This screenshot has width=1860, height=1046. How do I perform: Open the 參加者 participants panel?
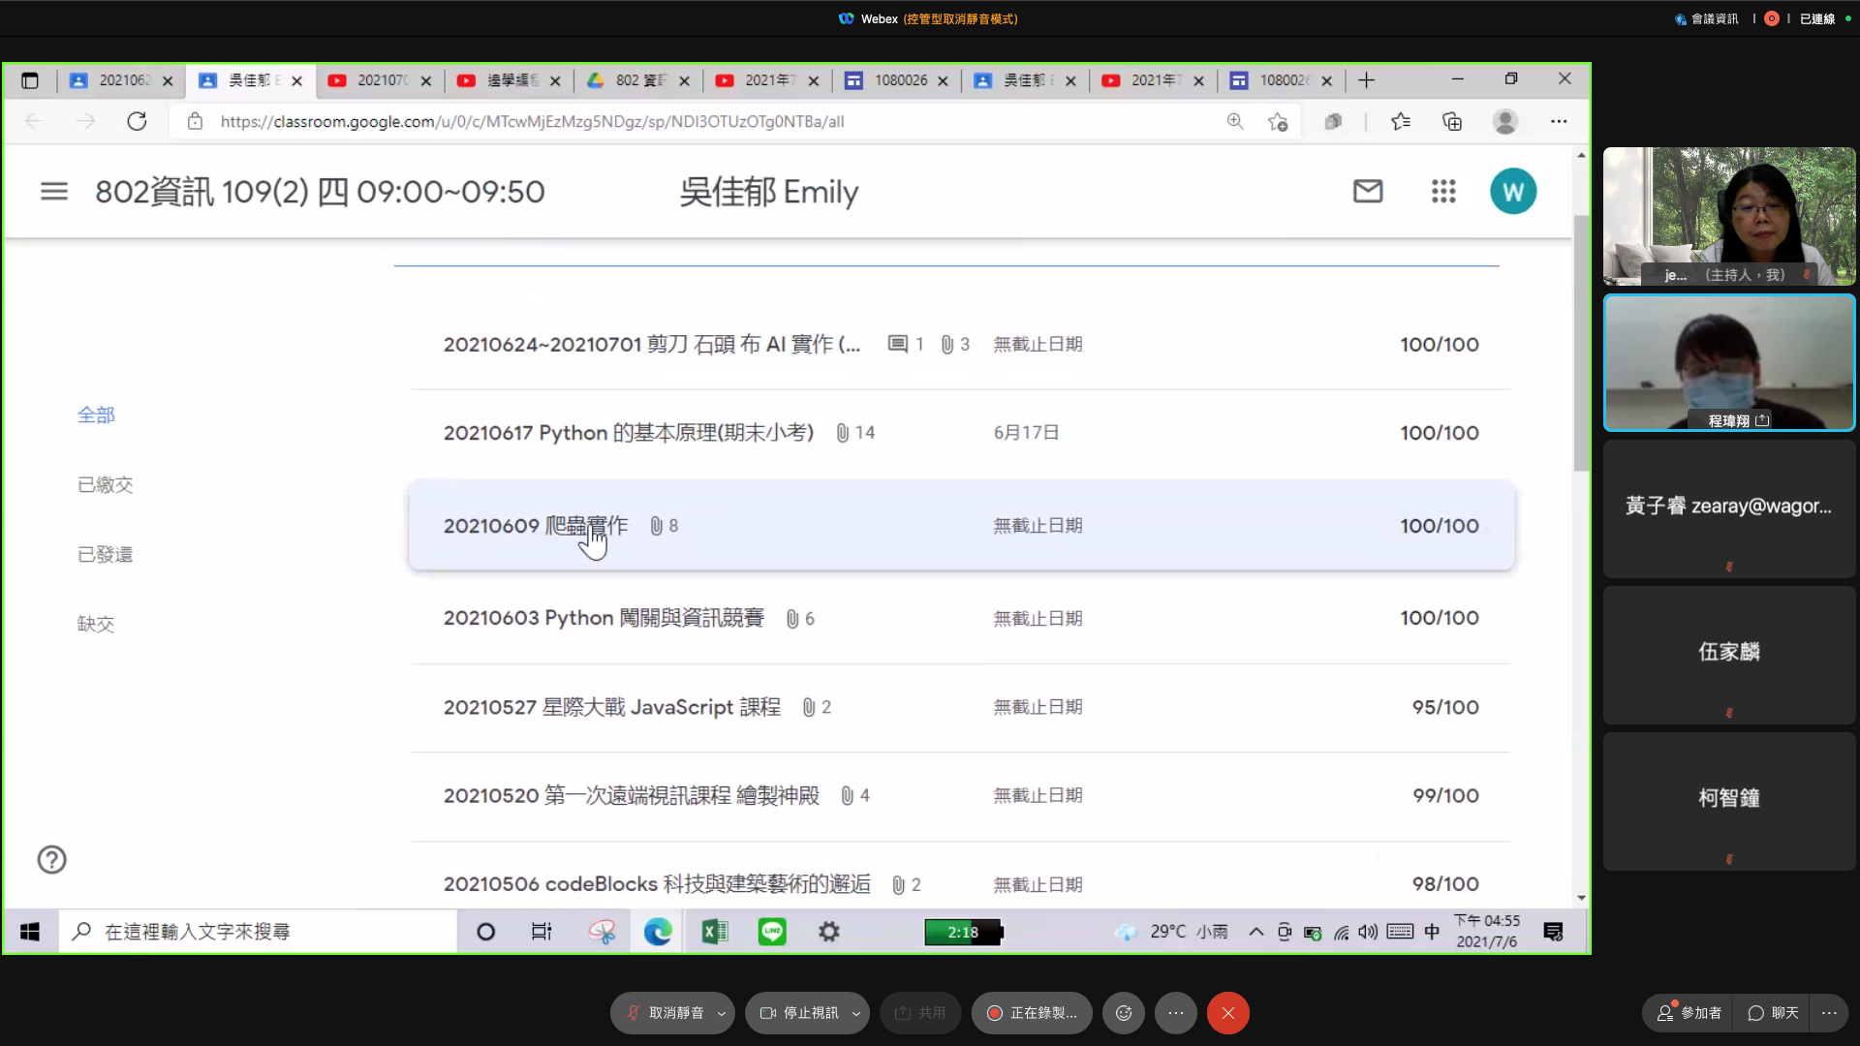click(x=1689, y=1013)
